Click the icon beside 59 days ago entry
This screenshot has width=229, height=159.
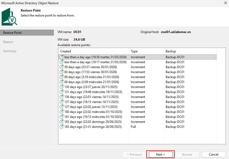(x=62, y=67)
